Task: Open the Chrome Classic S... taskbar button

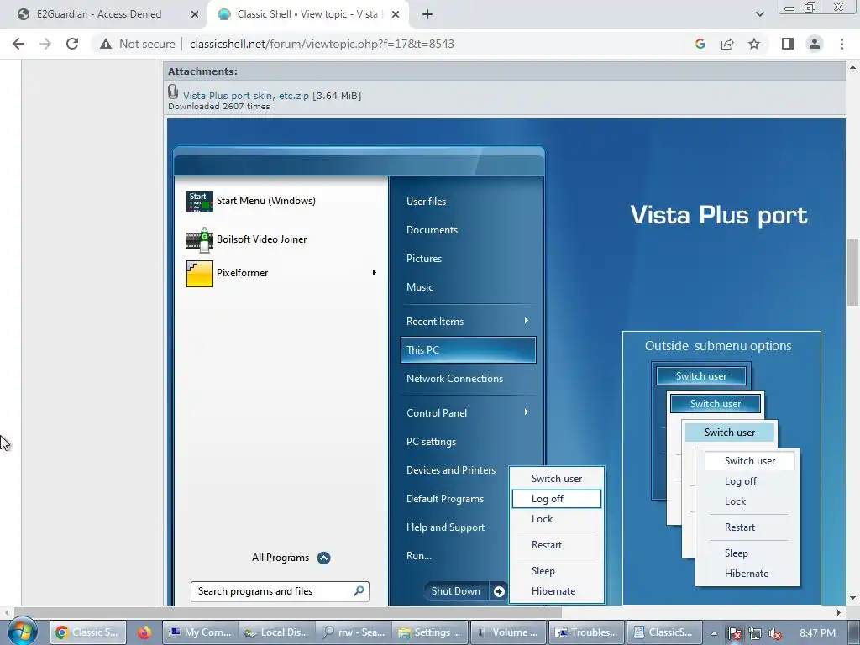Action: 87,632
